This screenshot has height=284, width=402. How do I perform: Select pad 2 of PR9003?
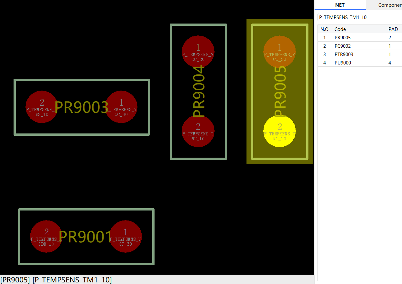click(x=42, y=107)
